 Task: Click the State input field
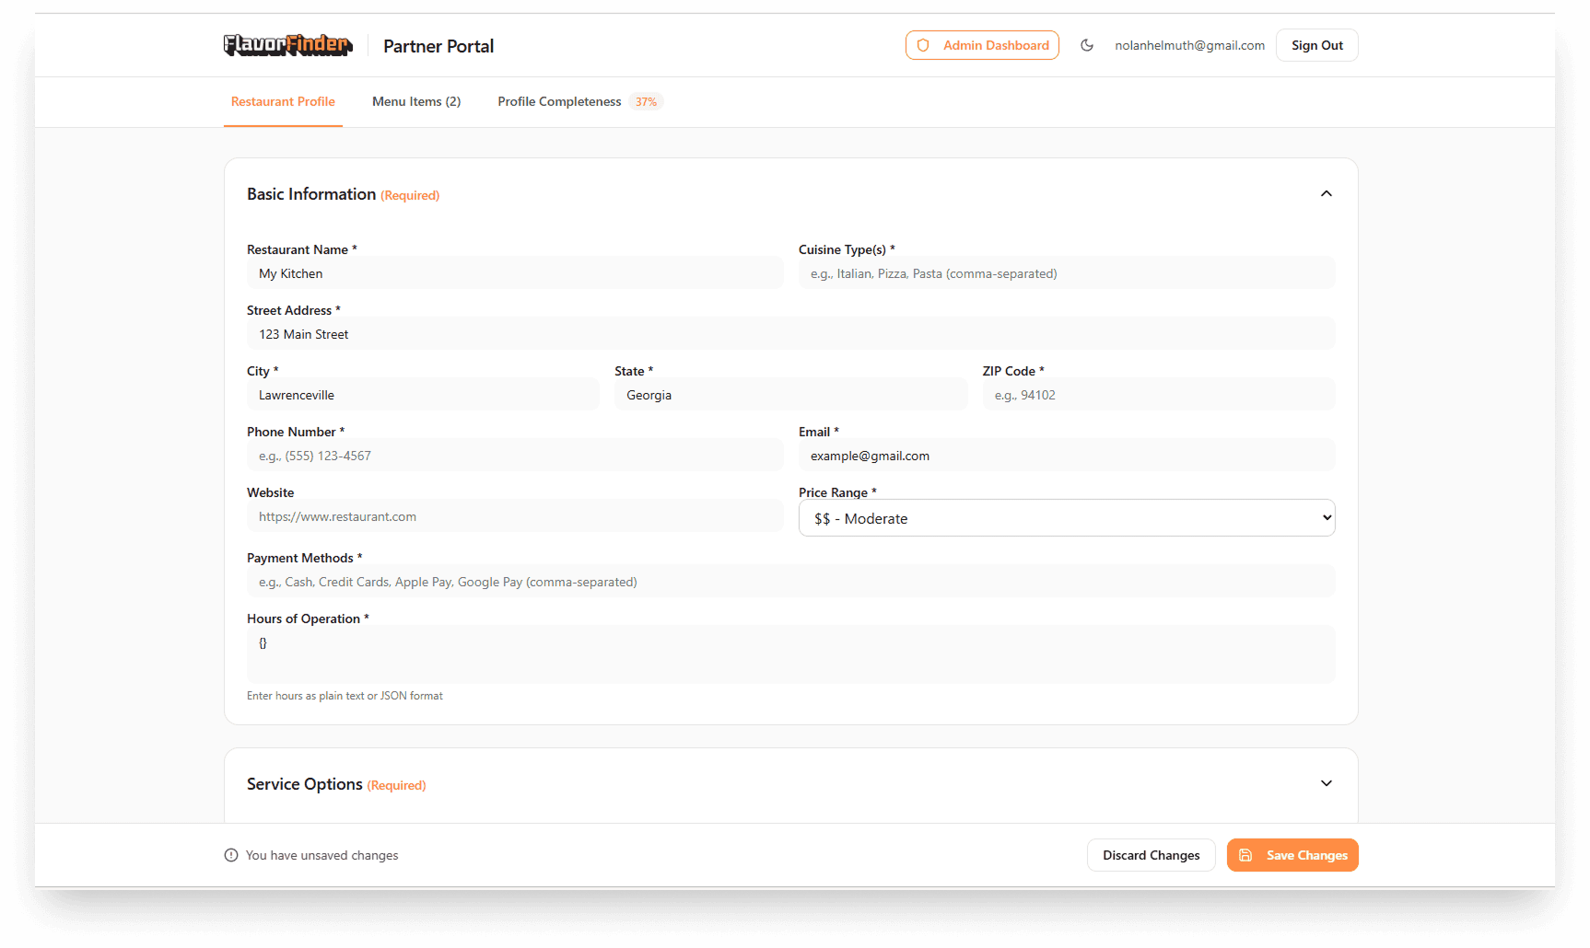791,395
